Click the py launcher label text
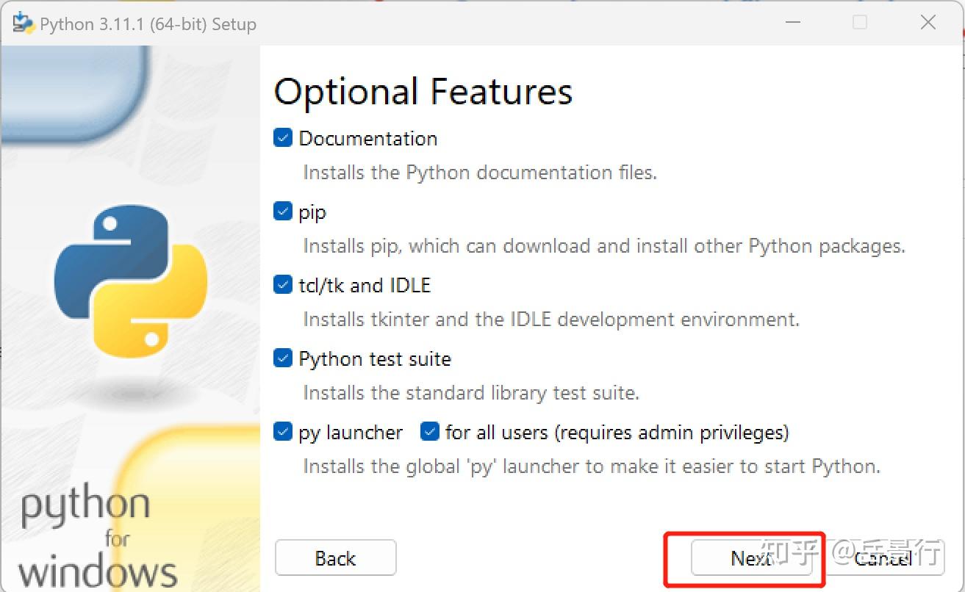965x592 pixels. (349, 432)
